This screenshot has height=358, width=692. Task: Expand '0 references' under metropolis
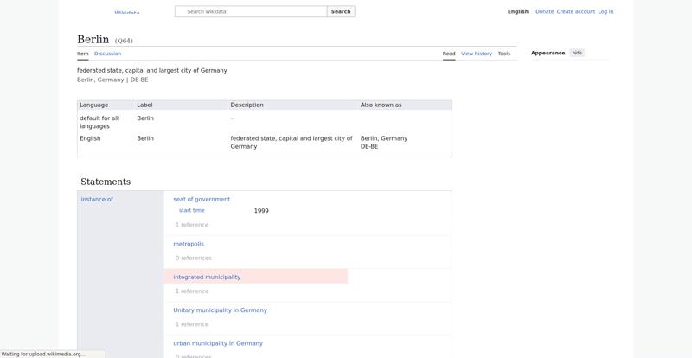point(194,258)
